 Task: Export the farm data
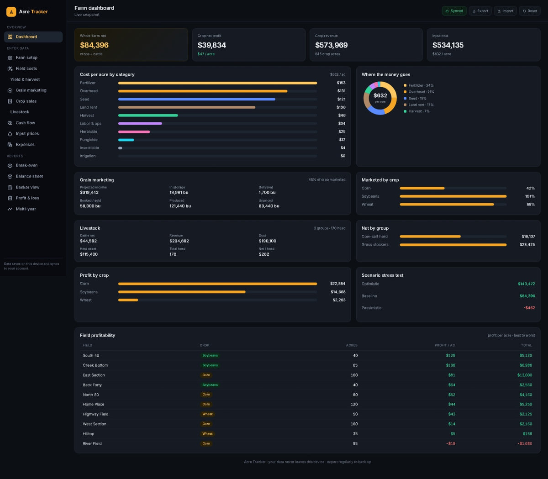click(480, 11)
